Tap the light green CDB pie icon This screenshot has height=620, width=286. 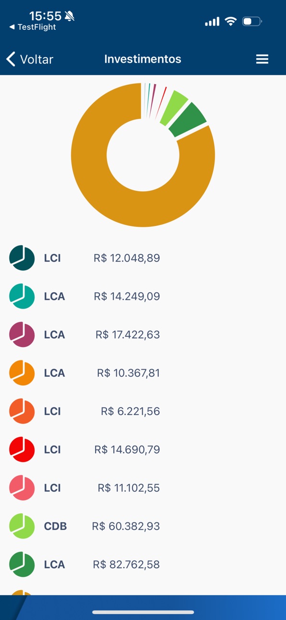tap(22, 526)
